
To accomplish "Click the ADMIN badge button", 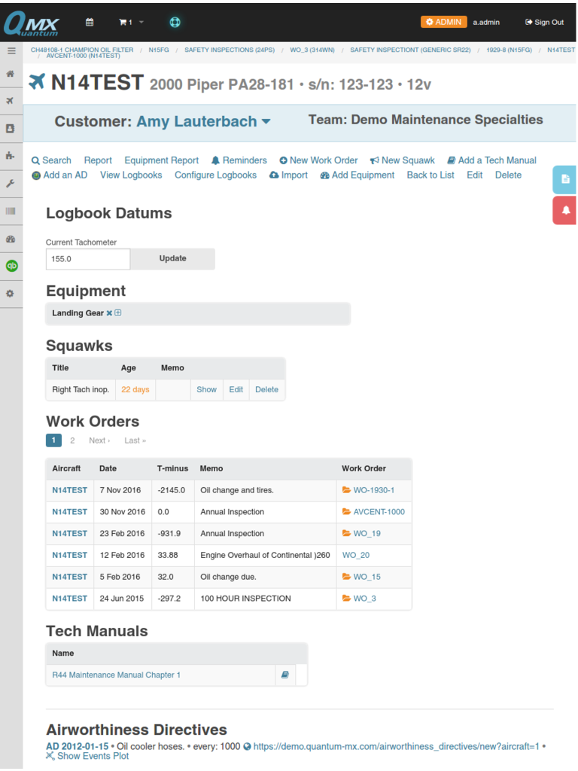I will click(444, 22).
